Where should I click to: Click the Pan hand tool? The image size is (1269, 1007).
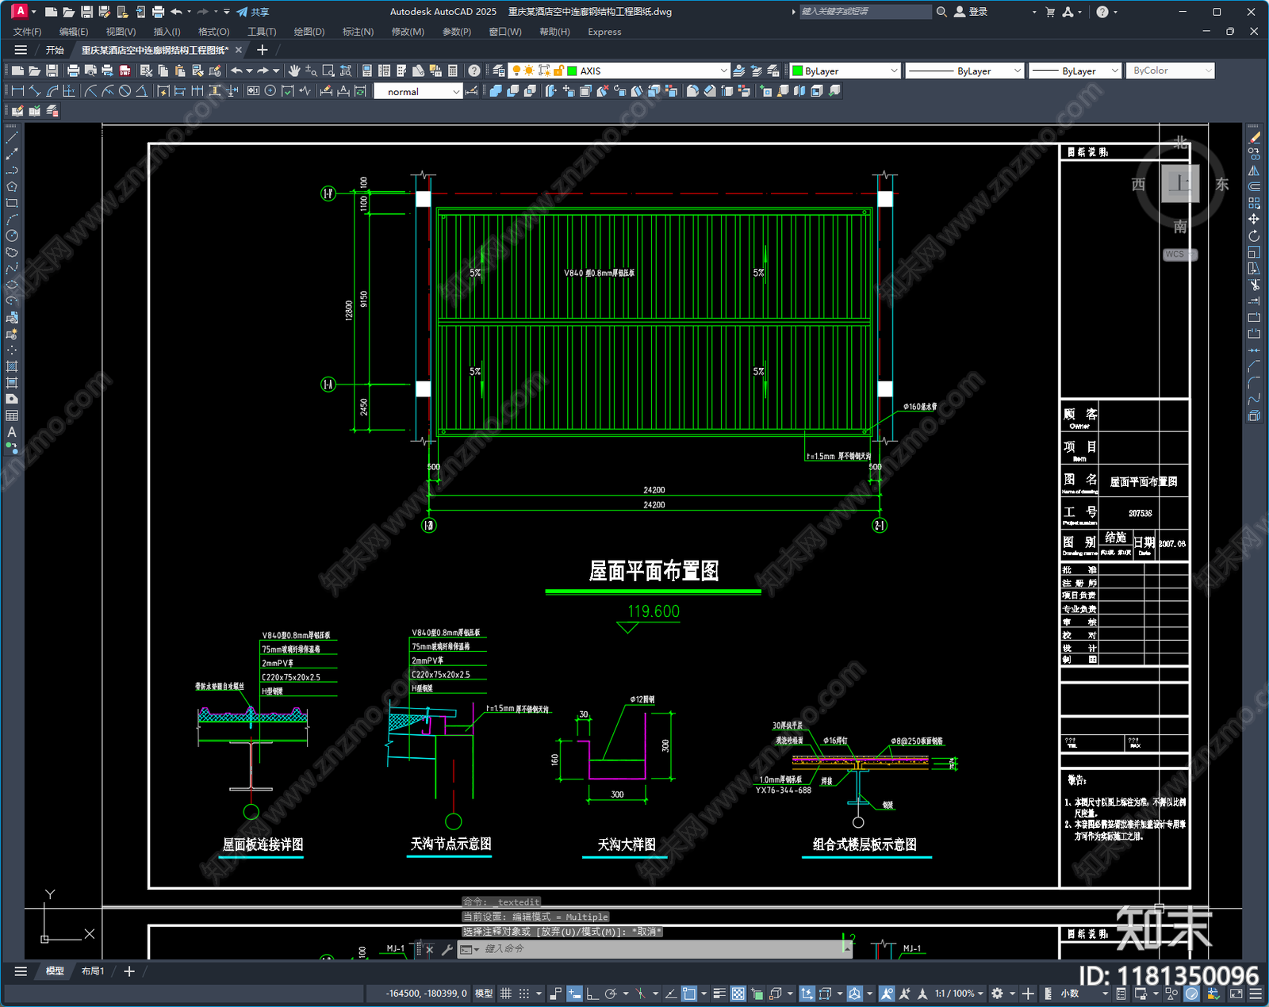coord(294,71)
